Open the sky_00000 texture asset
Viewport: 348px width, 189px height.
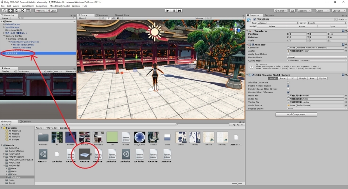[140, 137]
